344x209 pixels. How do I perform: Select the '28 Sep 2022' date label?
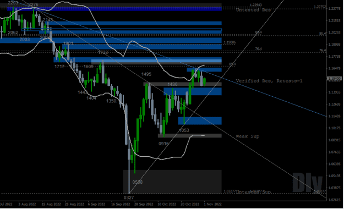[x=143, y=204]
